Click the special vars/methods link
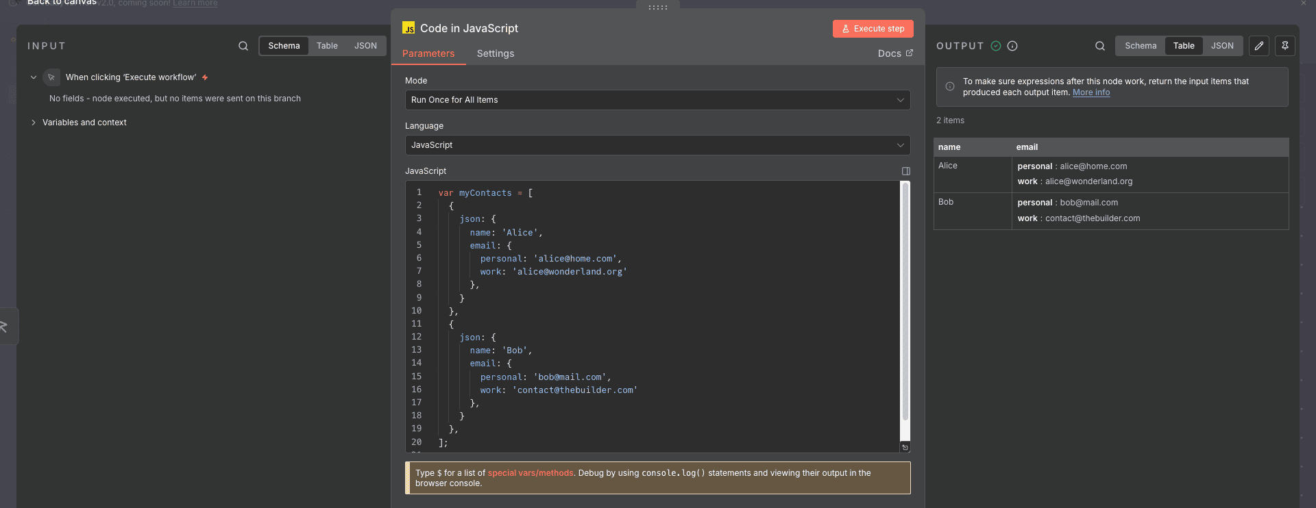Viewport: 1316px width, 508px height. [531, 473]
